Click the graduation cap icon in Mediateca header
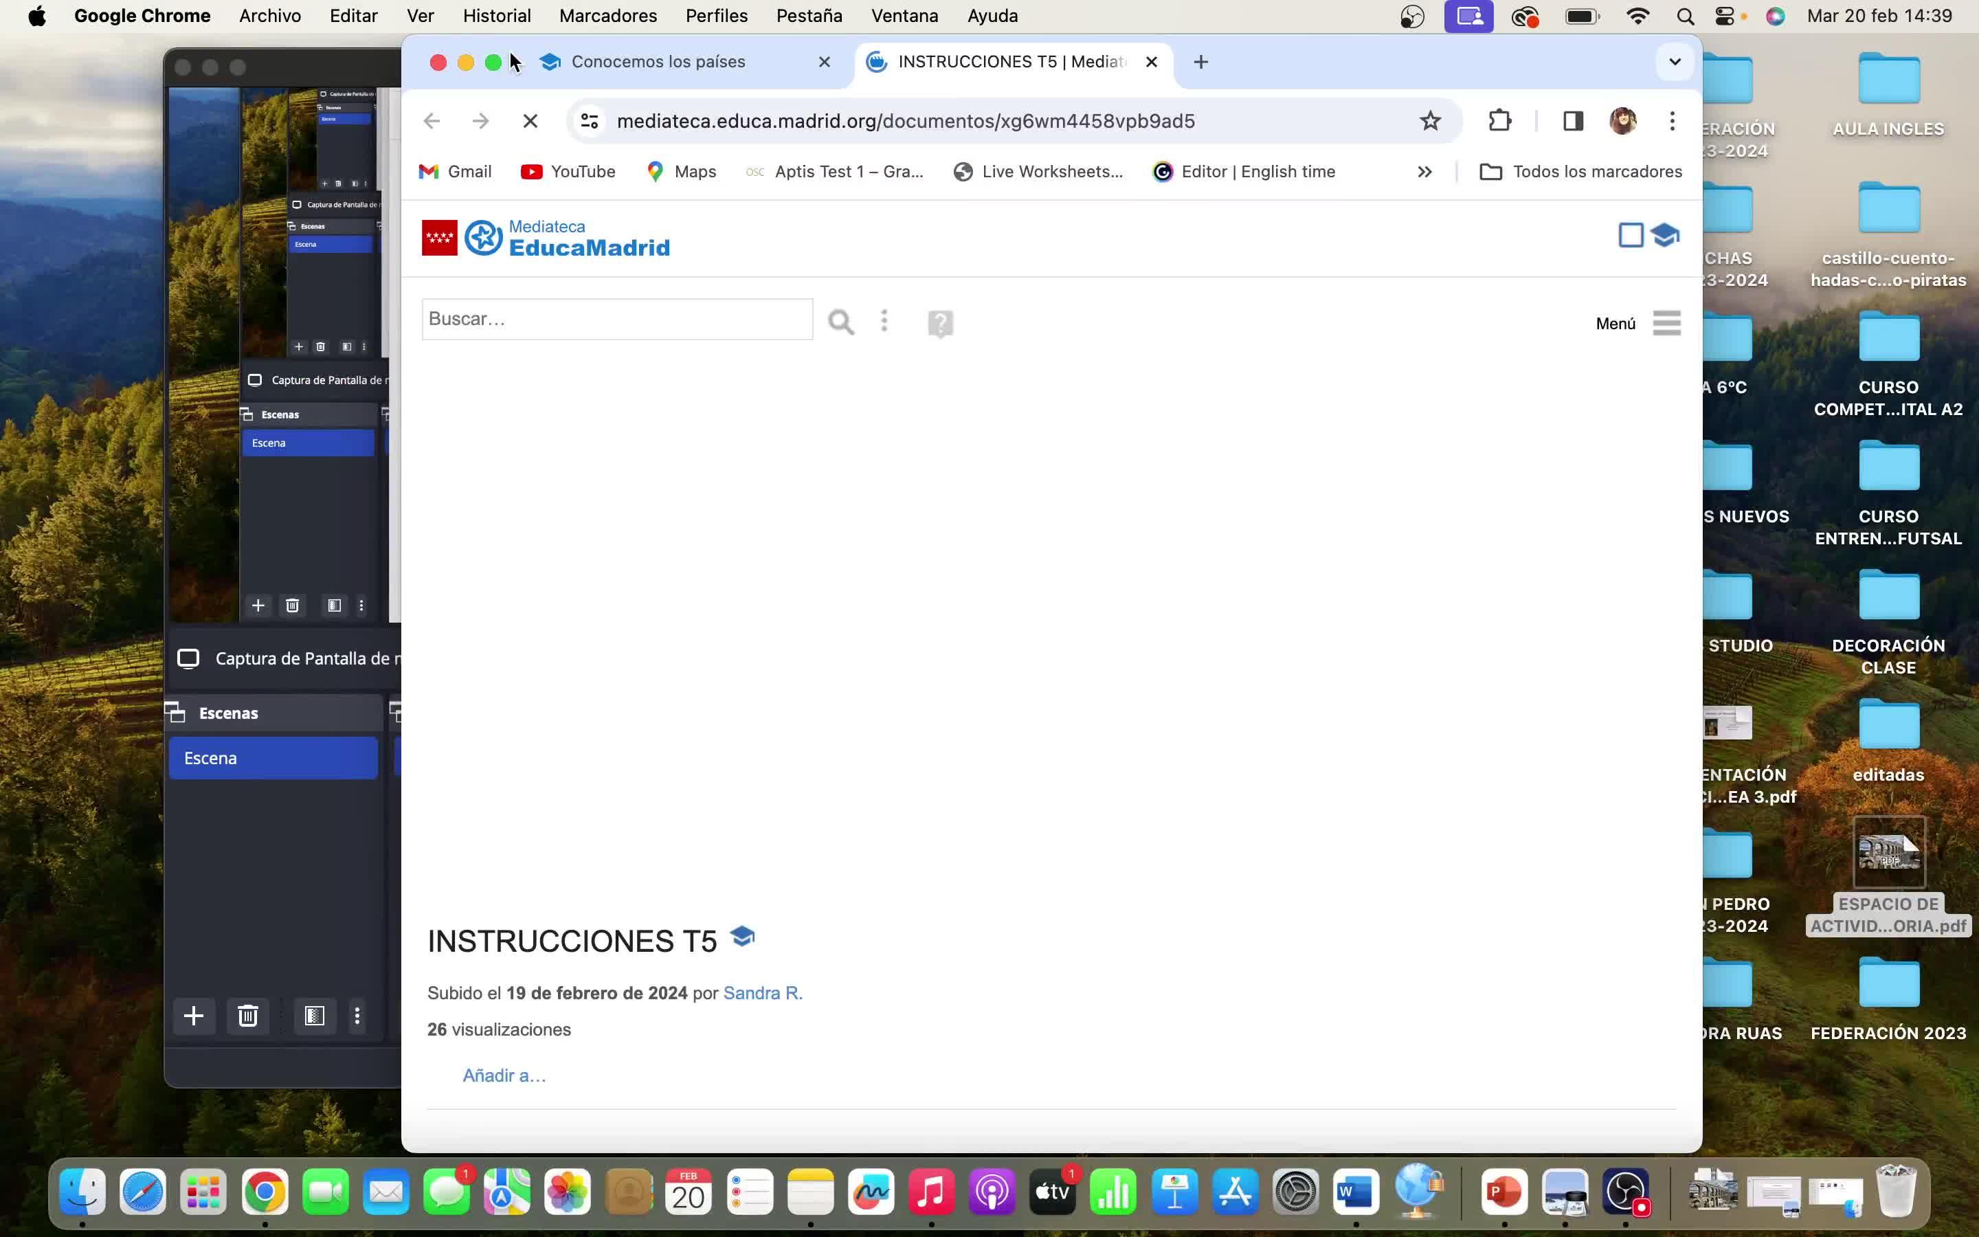 [x=1664, y=236]
